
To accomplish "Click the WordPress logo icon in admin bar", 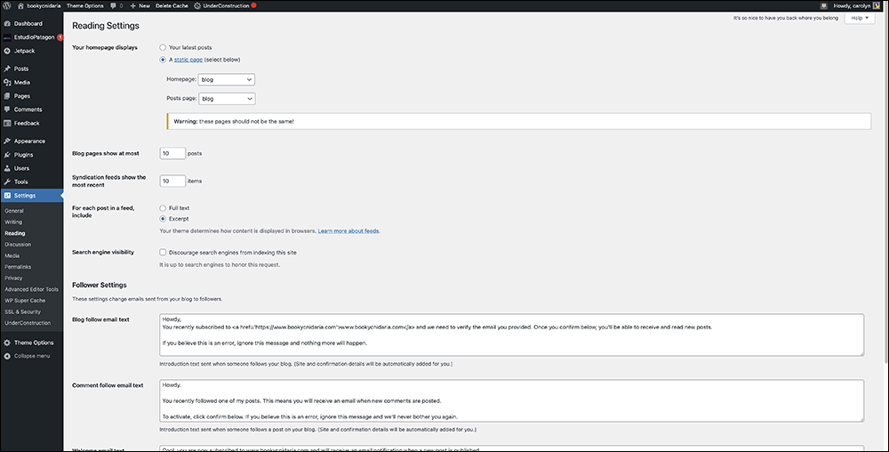I will [x=7, y=5].
